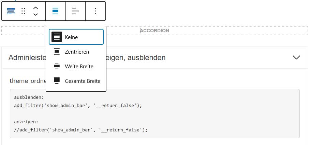Open the text alignment toolbar control
310x145 pixels.
tap(75, 11)
